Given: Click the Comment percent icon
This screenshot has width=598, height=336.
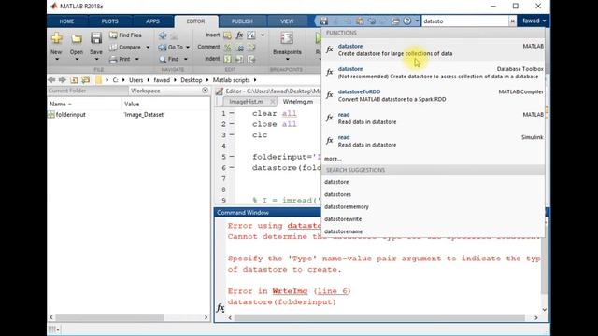Looking at the screenshot, I should pos(228,48).
